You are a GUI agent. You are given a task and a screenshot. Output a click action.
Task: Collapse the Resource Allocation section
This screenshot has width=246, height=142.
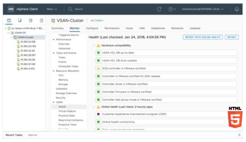(x=54, y=71)
